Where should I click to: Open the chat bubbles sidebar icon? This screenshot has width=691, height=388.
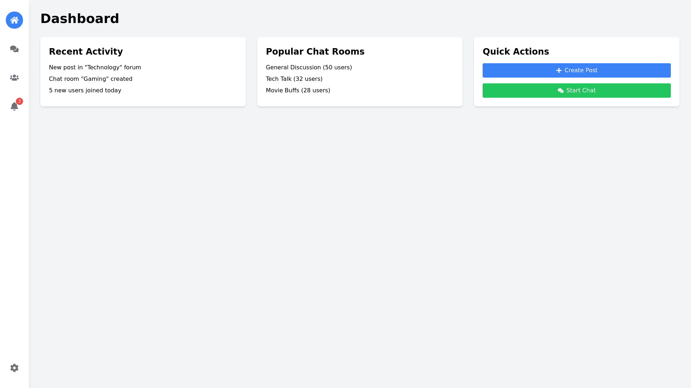point(14,49)
